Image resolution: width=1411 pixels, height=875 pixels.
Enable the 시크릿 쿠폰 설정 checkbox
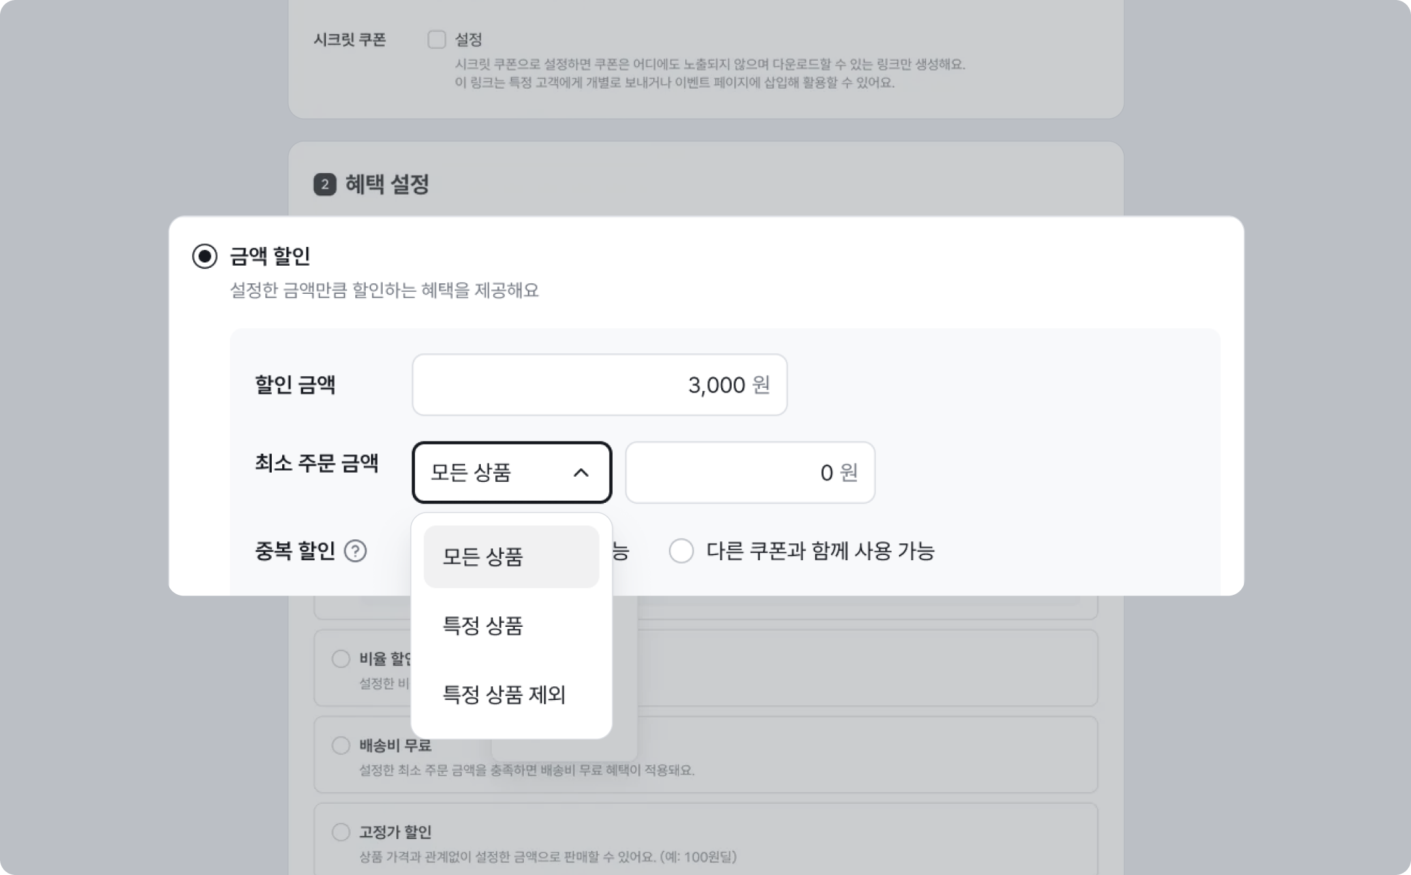(436, 40)
